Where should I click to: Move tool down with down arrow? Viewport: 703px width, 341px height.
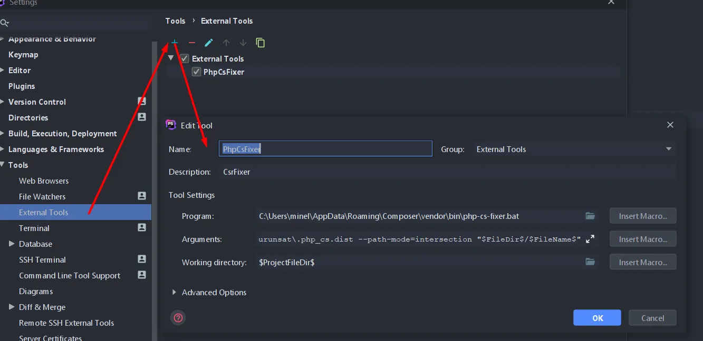(243, 43)
